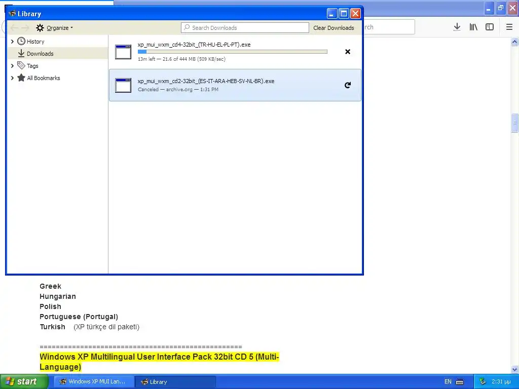Click the word Hungarian on the page
The height and width of the screenshot is (389, 519).
pos(58,296)
